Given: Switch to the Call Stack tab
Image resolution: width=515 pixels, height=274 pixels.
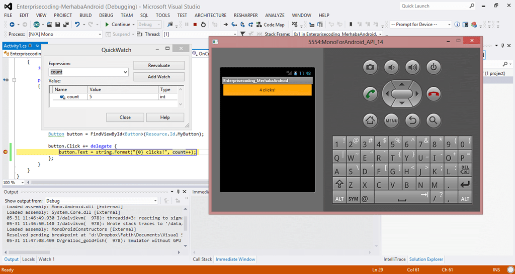Looking at the screenshot, I should pyautogui.click(x=202, y=259).
